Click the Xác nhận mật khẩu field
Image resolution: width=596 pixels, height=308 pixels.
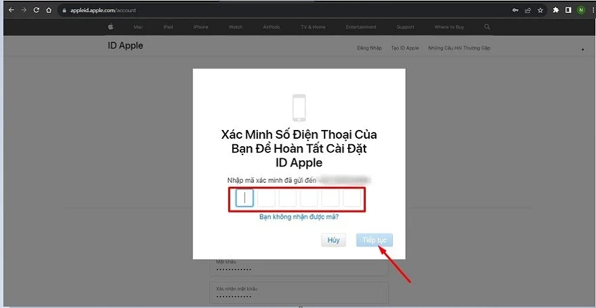[299, 292]
